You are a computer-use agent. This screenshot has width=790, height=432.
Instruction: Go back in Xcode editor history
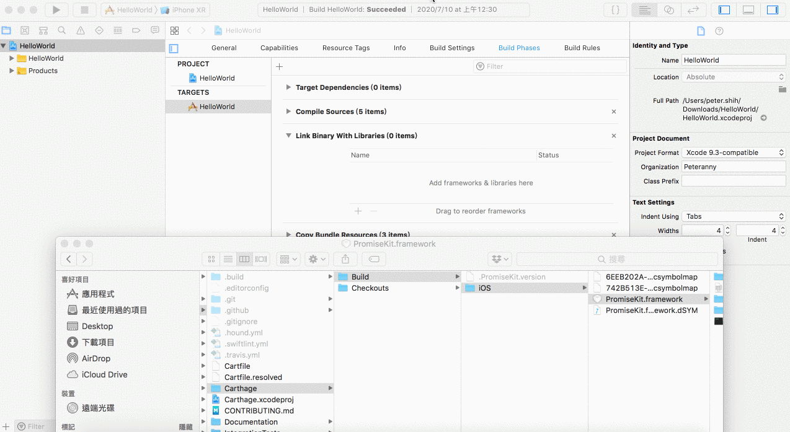190,30
